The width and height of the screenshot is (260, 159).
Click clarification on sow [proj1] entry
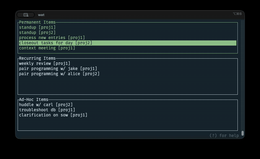pyautogui.click(x=53, y=115)
